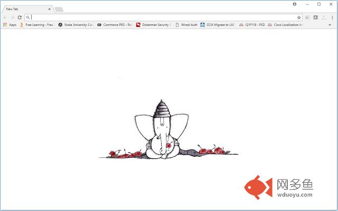Open the Chrome user profile icon

pos(295,4)
